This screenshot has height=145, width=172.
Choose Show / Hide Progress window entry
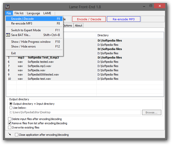click(x=34, y=42)
